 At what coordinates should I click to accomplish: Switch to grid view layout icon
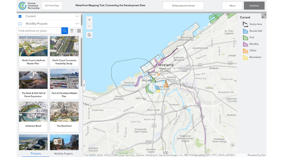point(79,31)
